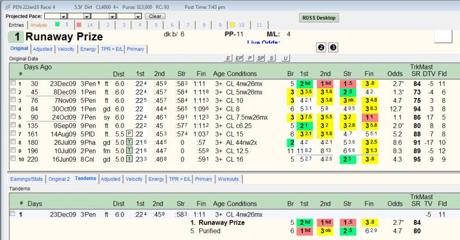Switch to the Analysis tab

click(39, 25)
